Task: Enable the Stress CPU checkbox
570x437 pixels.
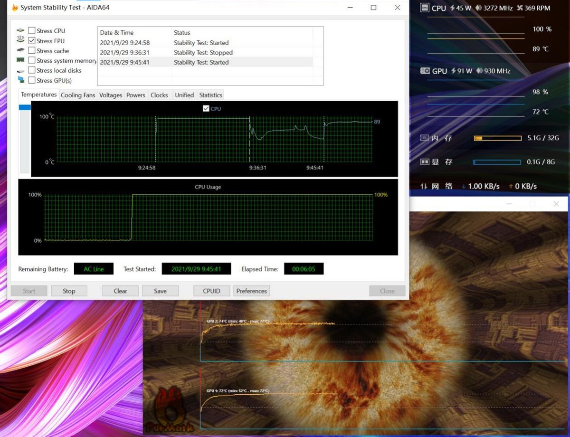Action: (x=32, y=31)
